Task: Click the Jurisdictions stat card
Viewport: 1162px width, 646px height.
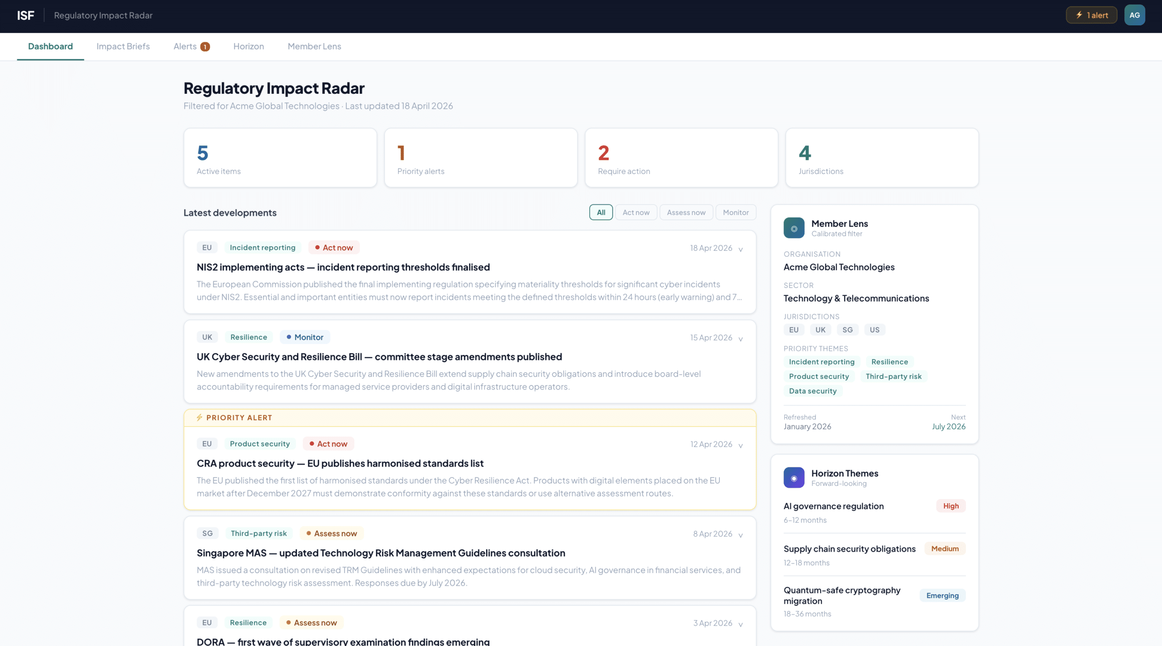Action: point(882,158)
